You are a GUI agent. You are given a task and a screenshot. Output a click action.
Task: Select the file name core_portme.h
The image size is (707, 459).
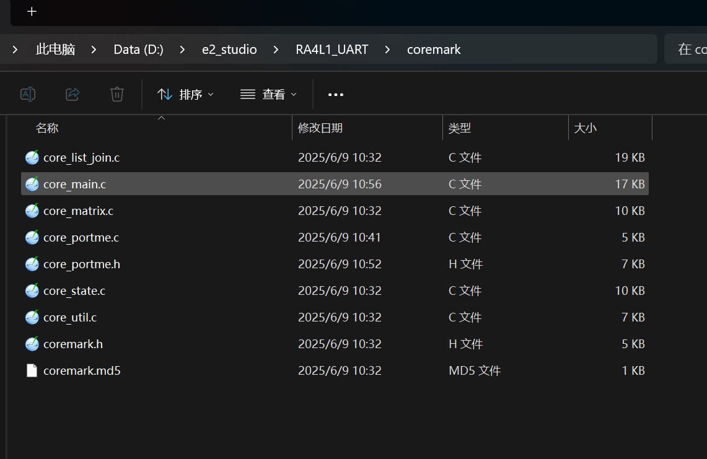pos(82,264)
